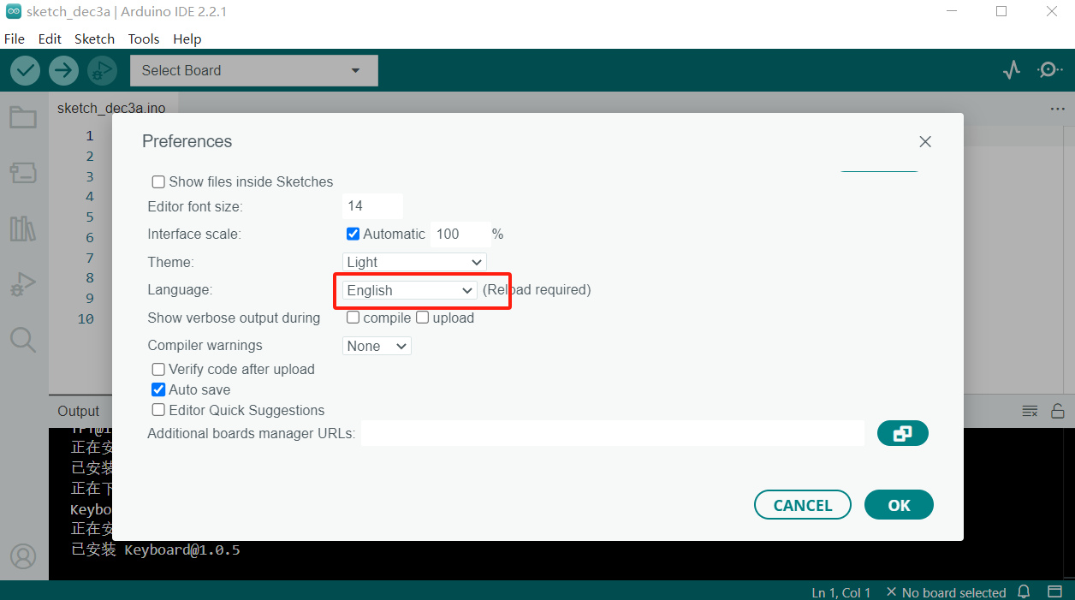
Task: Open the Help menu
Action: pyautogui.click(x=187, y=39)
